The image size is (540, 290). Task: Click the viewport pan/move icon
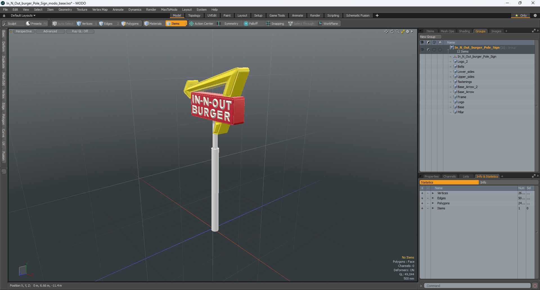[386, 31]
